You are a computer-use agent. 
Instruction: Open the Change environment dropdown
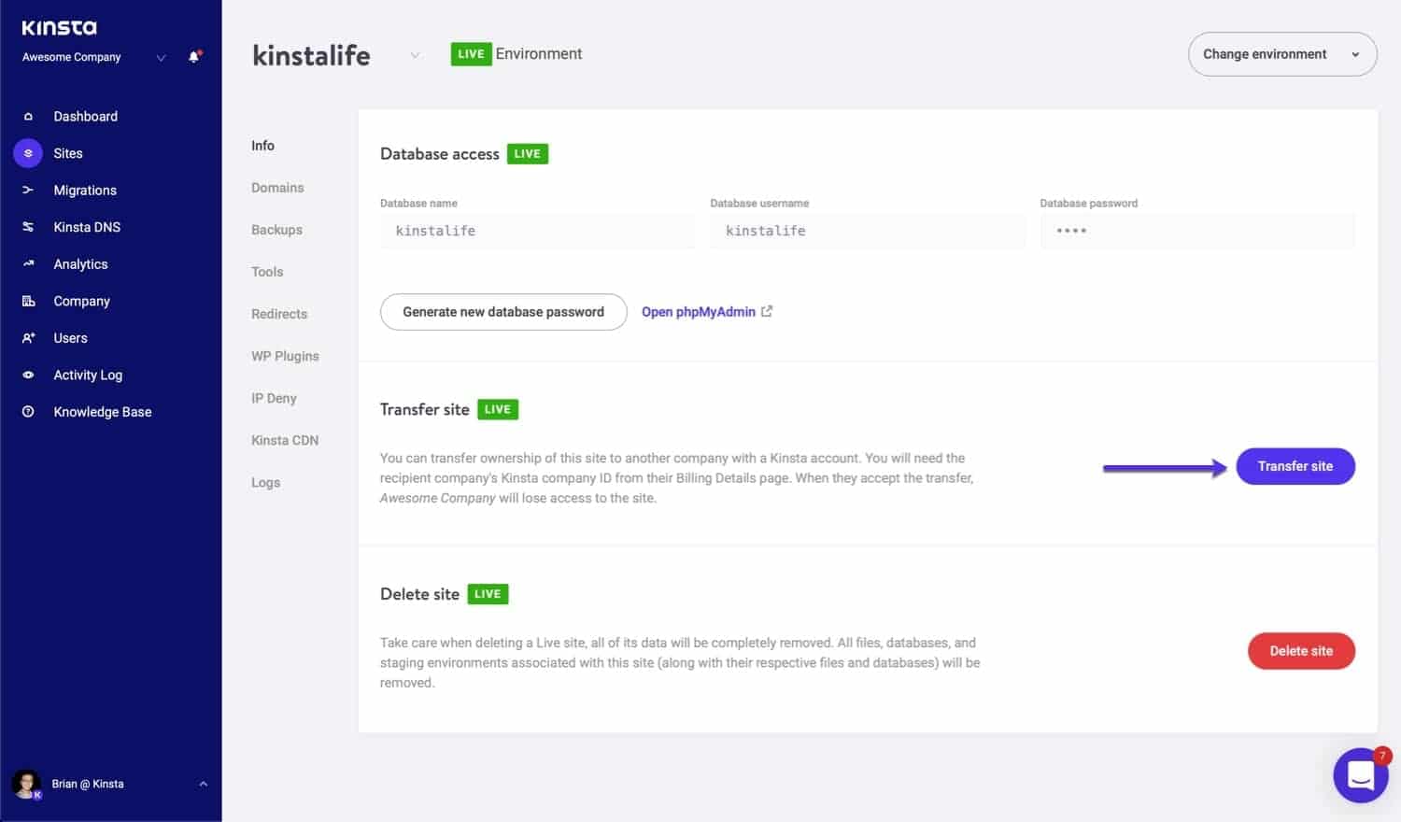[x=1282, y=54]
